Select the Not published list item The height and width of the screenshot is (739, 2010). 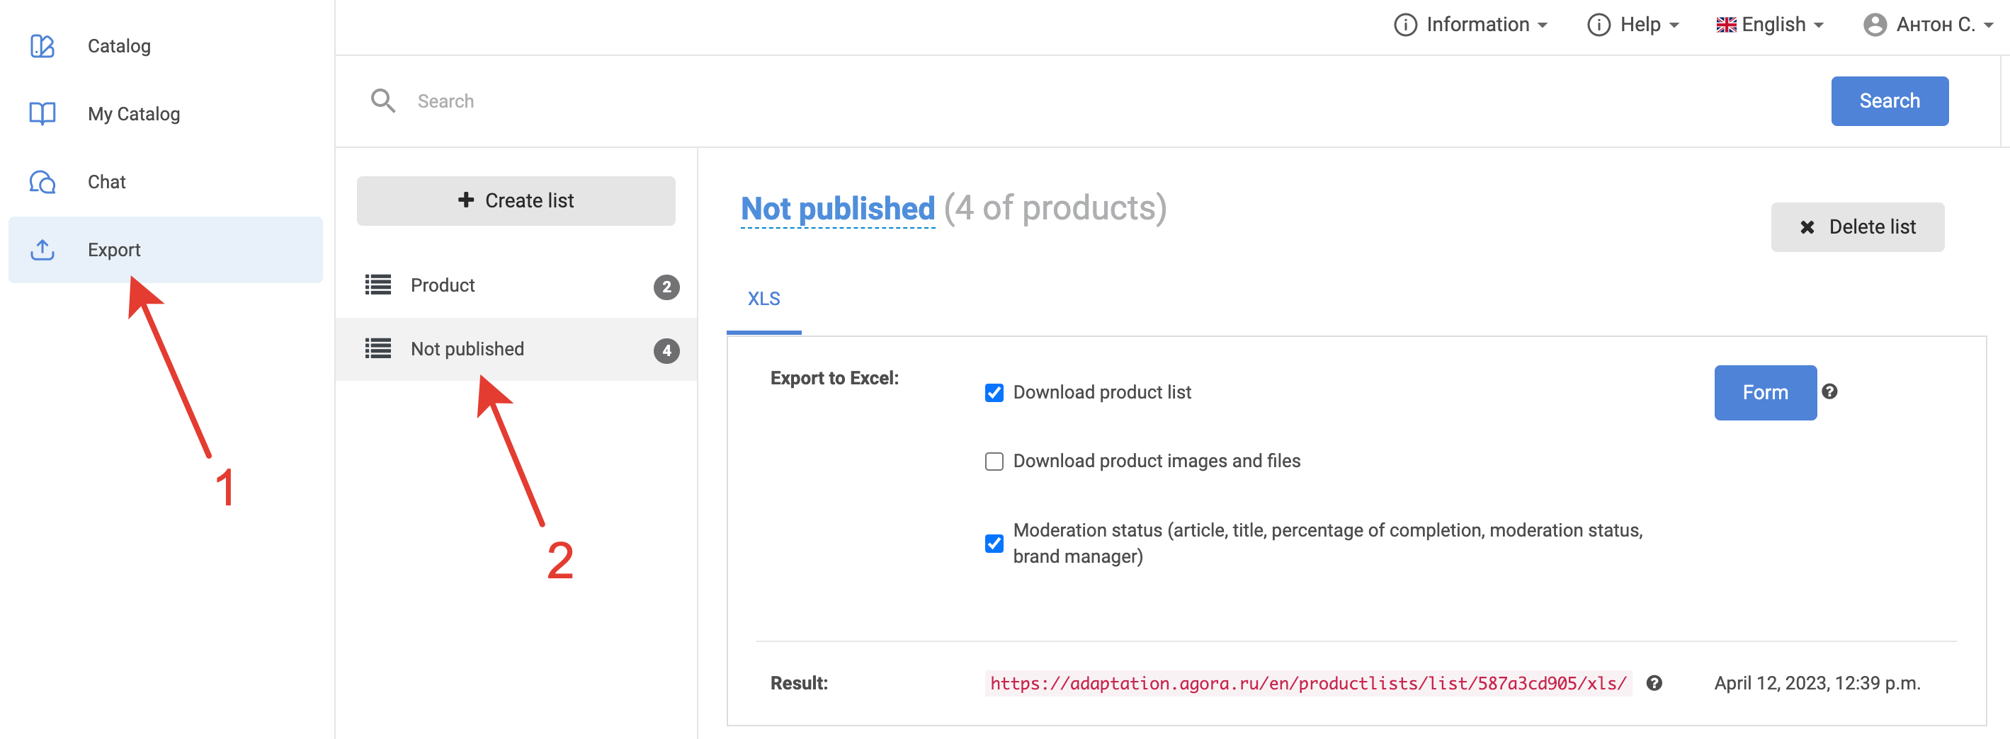(467, 349)
